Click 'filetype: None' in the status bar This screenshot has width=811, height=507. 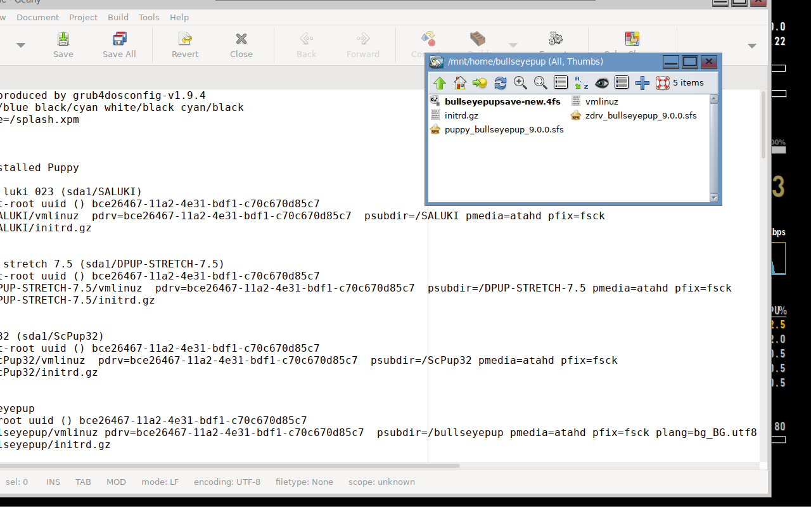tap(304, 482)
